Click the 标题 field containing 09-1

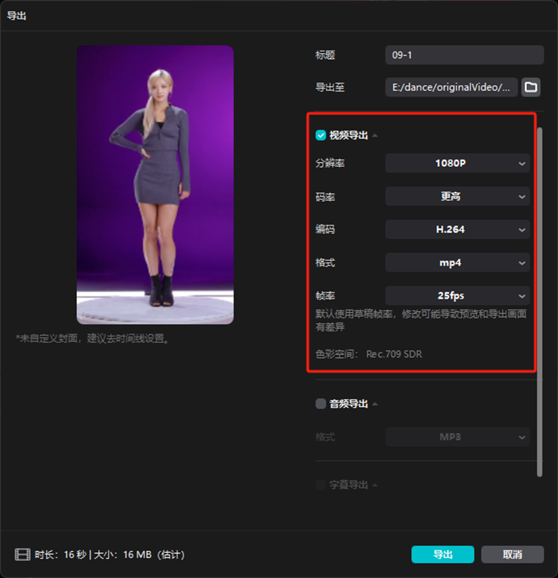click(464, 55)
